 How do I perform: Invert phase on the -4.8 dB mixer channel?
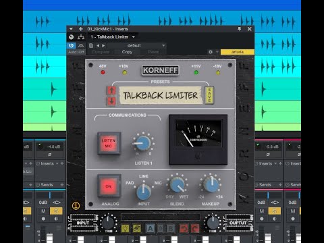(50, 155)
